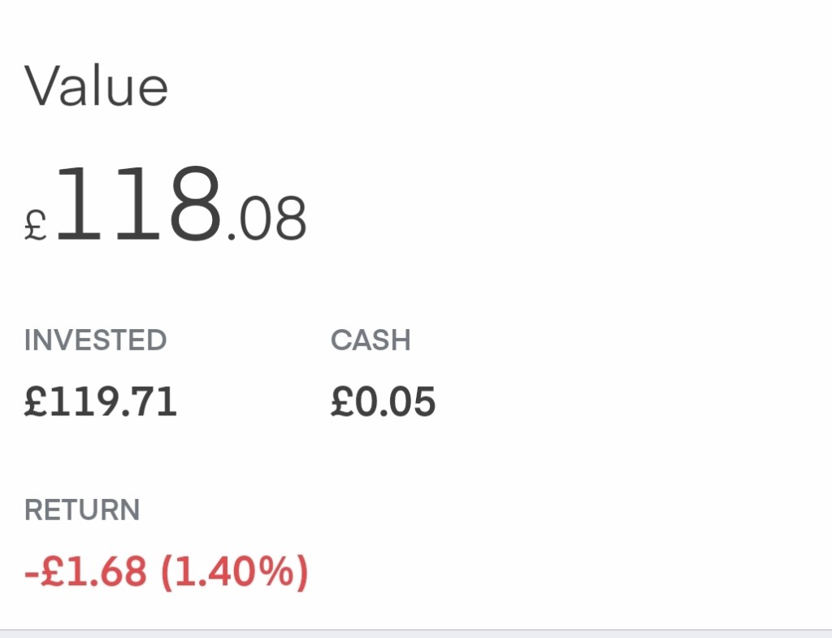Tap the small pound sign before 118
Viewport: 832px width, 638px height.
(x=36, y=224)
